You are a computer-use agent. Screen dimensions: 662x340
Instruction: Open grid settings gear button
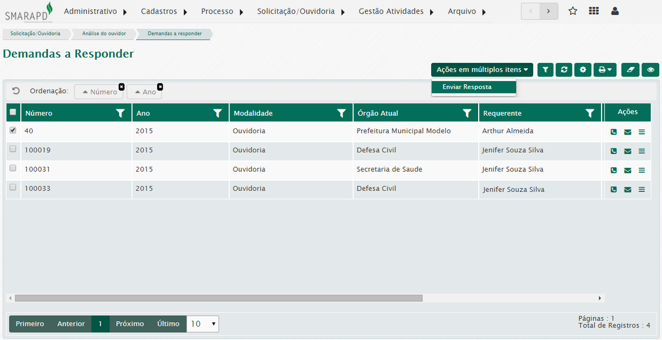click(x=583, y=70)
